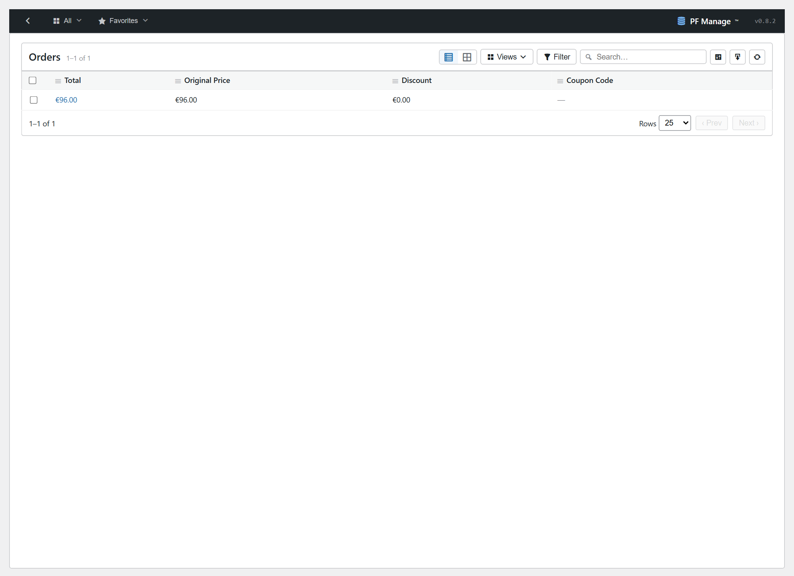Image resolution: width=794 pixels, height=576 pixels.
Task: Tick the select-all checkbox in header
Action: point(33,80)
